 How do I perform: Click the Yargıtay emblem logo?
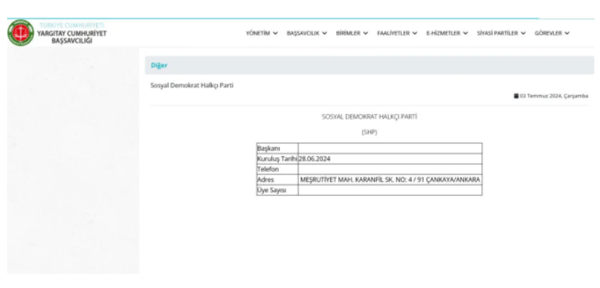pos(19,33)
